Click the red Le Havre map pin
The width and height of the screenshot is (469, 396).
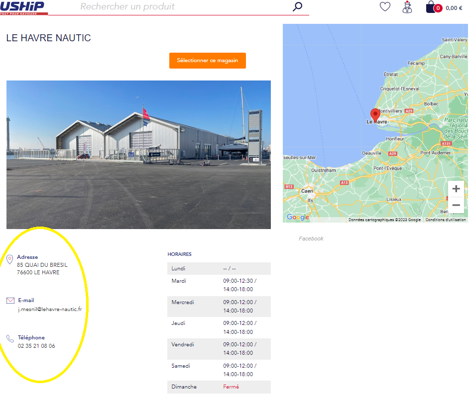(x=375, y=115)
